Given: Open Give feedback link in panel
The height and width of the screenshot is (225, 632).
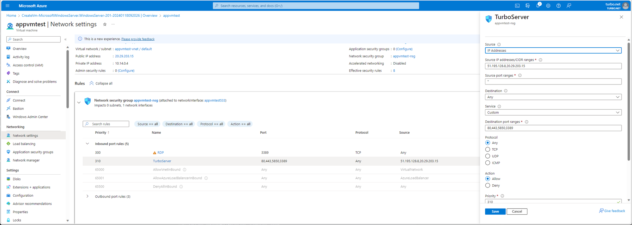Looking at the screenshot, I should (612, 211).
